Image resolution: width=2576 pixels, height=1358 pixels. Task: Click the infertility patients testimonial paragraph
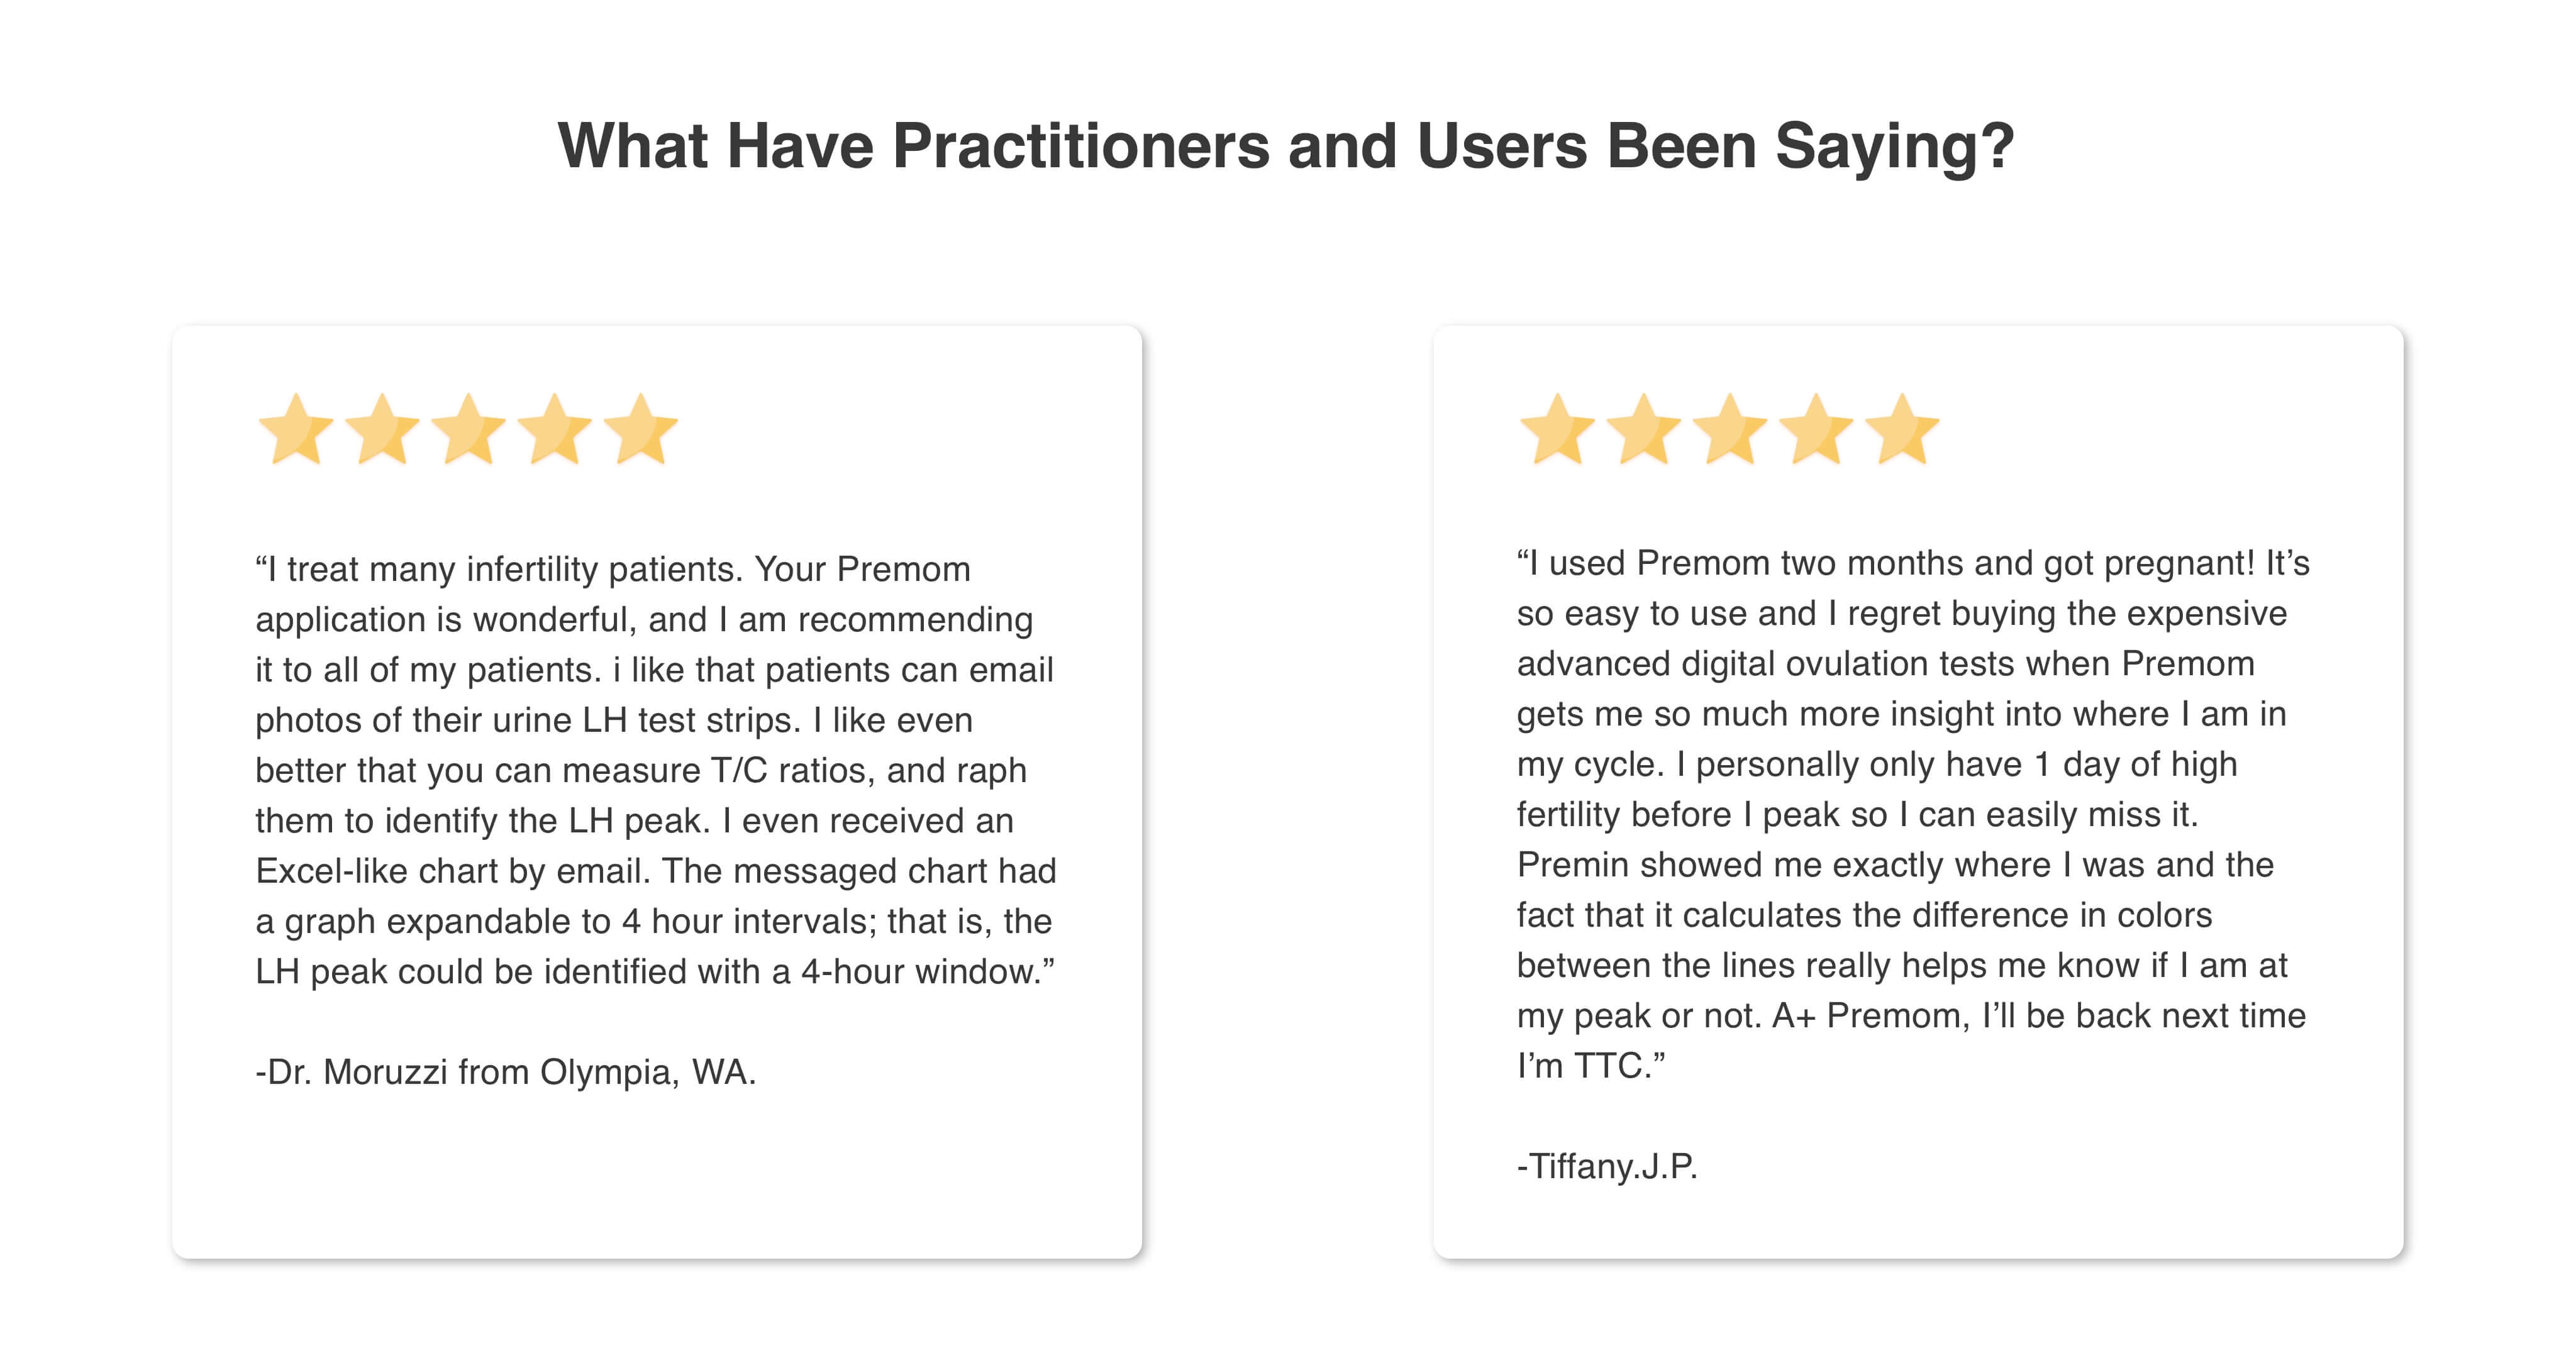655,770
